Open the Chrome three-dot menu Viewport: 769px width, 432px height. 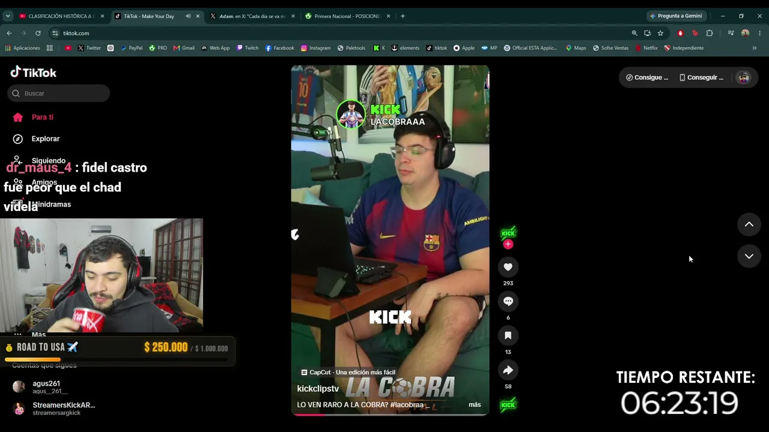[760, 33]
